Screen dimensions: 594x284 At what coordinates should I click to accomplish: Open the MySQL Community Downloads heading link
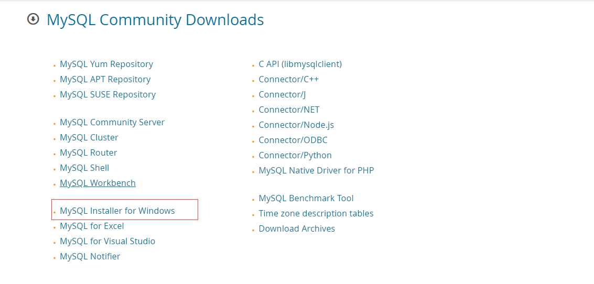click(x=155, y=20)
